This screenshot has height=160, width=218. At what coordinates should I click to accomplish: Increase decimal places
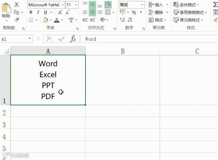(x=122, y=20)
